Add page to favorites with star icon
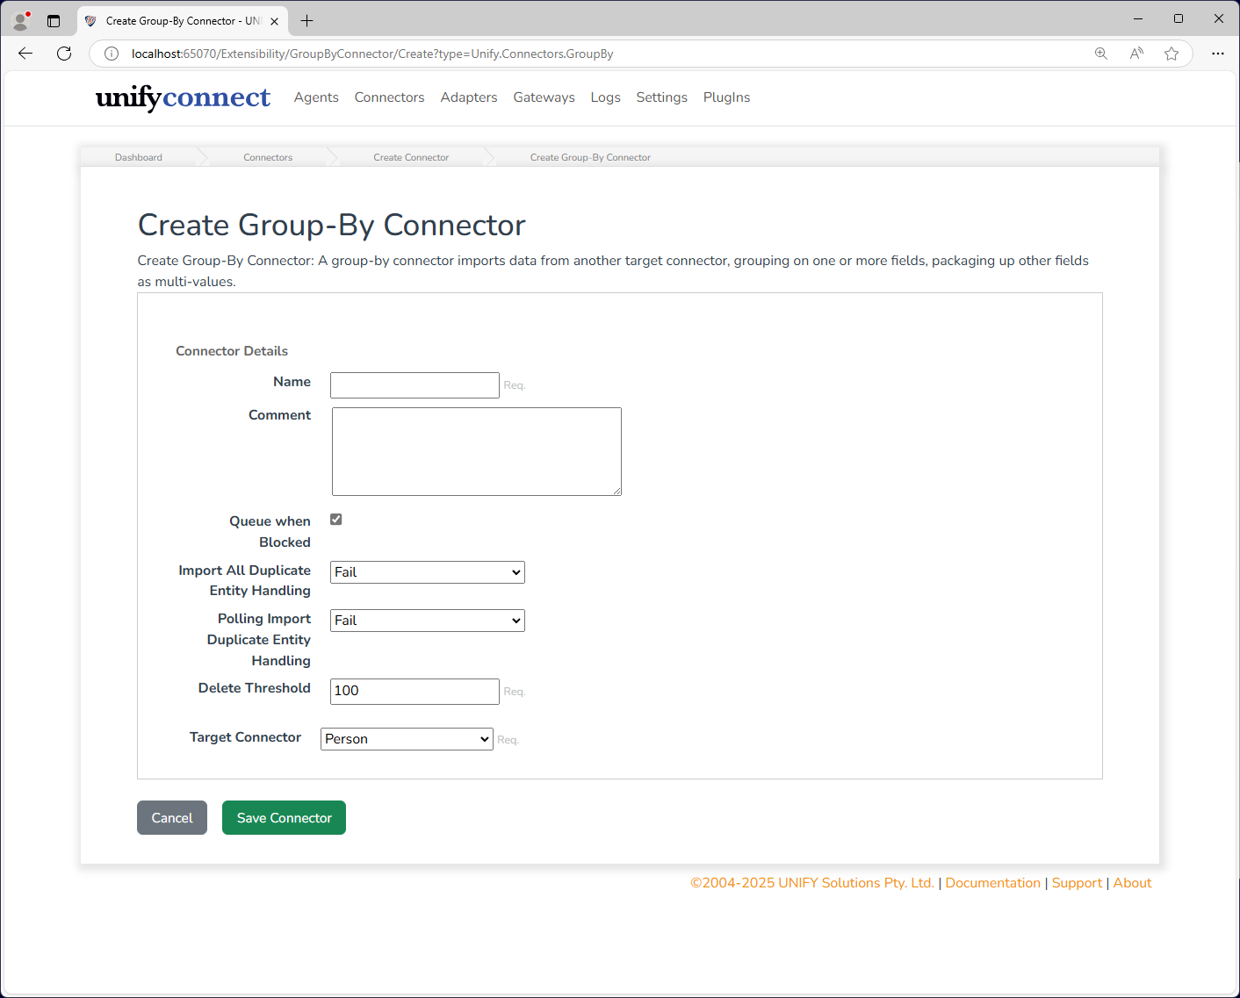The height and width of the screenshot is (998, 1240). click(x=1172, y=54)
